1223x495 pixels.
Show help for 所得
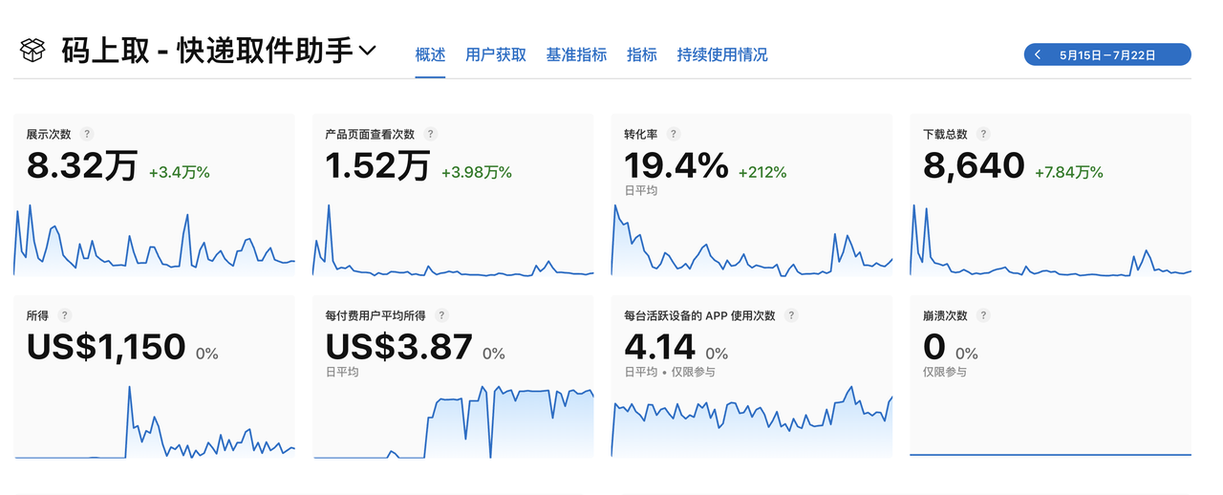pos(64,315)
